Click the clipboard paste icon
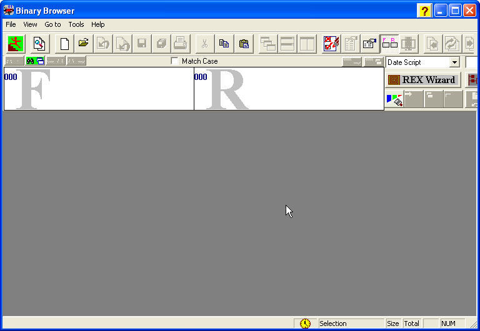The width and height of the screenshot is (480, 331). (x=244, y=44)
